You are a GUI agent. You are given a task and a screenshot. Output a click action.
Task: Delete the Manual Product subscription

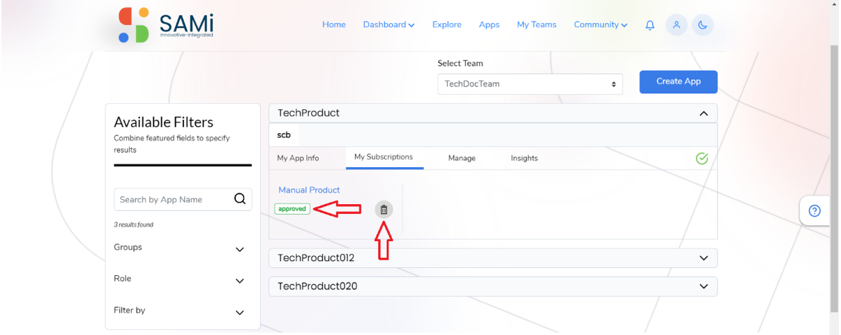coord(384,209)
